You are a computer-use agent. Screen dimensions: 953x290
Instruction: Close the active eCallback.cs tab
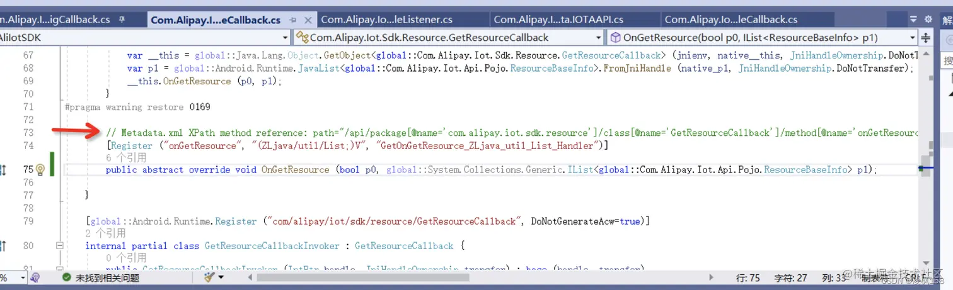309,20
